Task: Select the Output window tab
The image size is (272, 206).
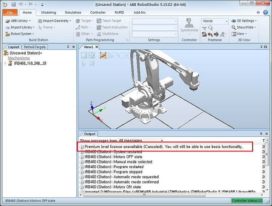Action: coord(90,134)
